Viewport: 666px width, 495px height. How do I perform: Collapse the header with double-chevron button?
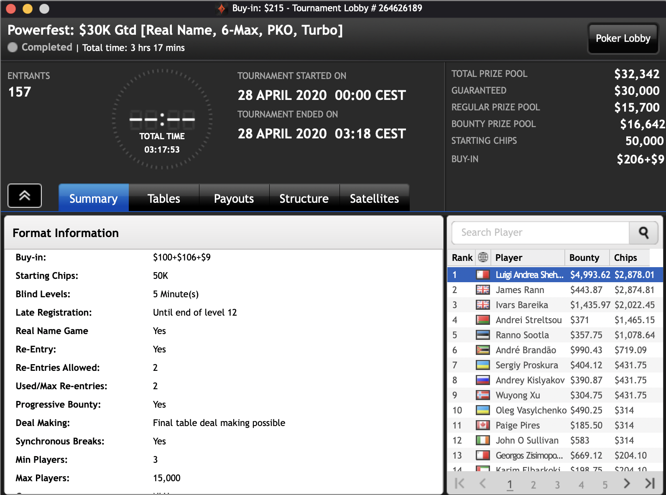coord(25,196)
